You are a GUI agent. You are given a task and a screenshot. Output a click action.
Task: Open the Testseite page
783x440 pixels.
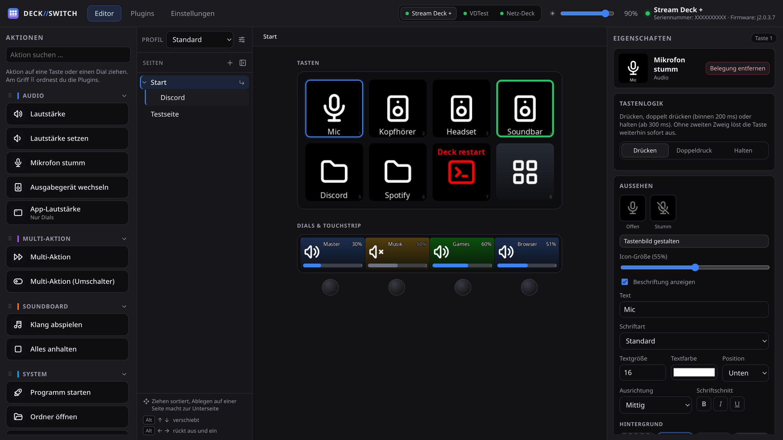(195, 114)
